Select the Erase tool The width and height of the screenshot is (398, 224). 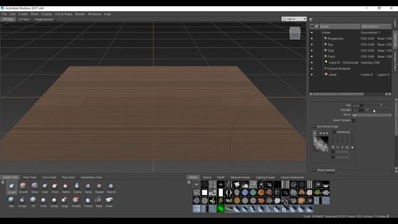(x=109, y=202)
